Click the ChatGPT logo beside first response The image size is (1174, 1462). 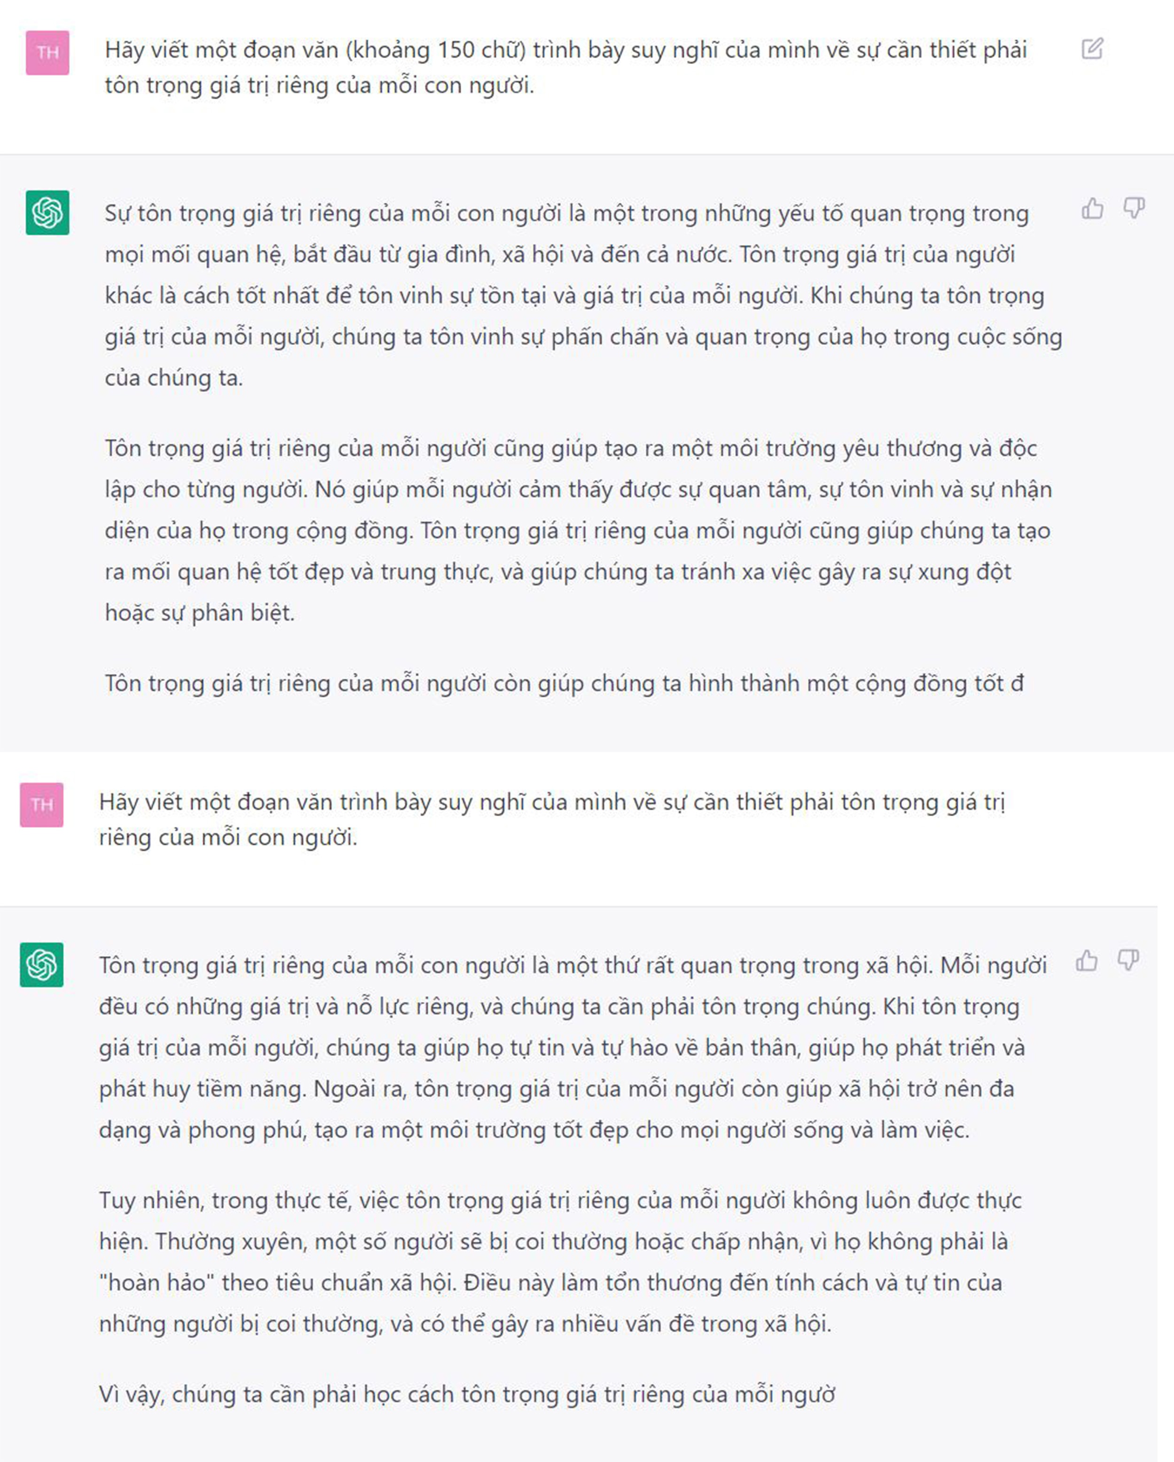pos(47,212)
